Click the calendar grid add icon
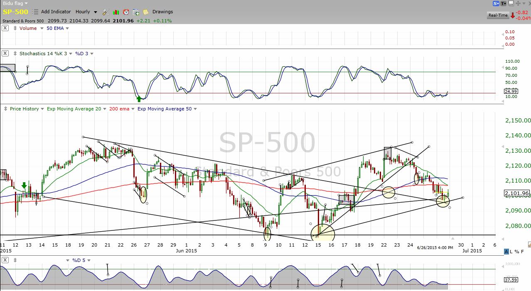Viewport: 531px width, 291px height. coord(136,12)
